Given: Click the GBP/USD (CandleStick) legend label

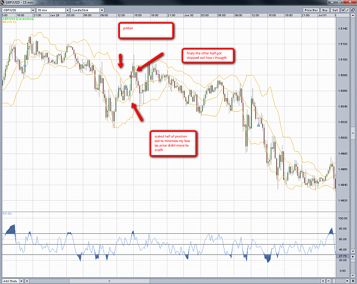Looking at the screenshot, I should click(18, 19).
